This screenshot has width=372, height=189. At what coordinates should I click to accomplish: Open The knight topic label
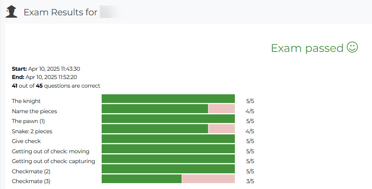26,101
